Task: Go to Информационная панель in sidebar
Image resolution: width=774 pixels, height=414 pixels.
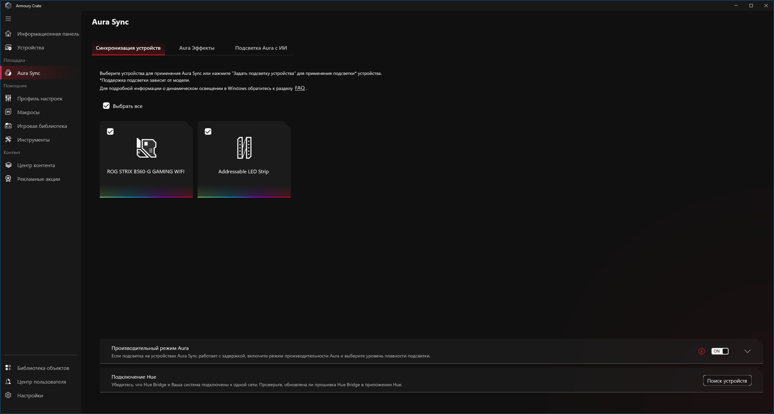Action: pyautogui.click(x=41, y=34)
